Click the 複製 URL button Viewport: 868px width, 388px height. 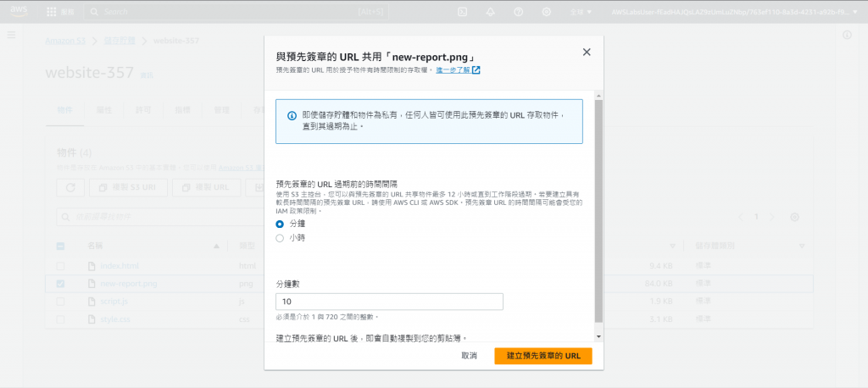point(207,187)
